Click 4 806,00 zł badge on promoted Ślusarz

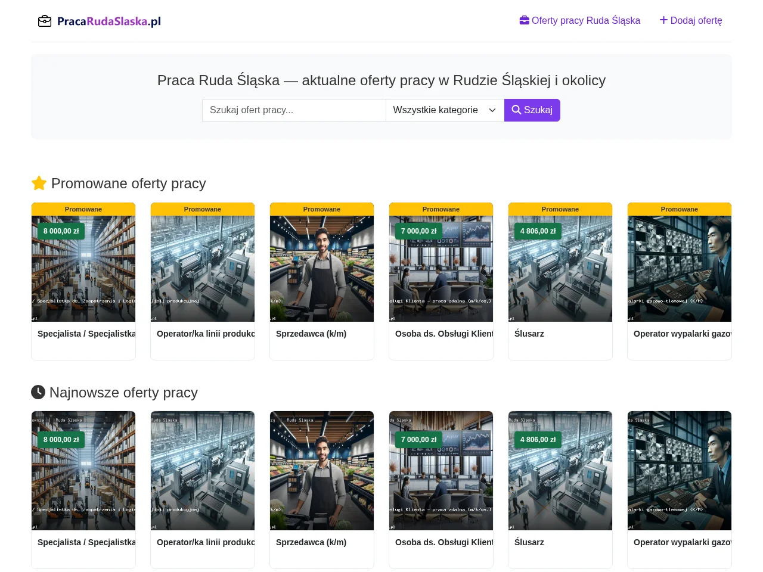tap(538, 231)
